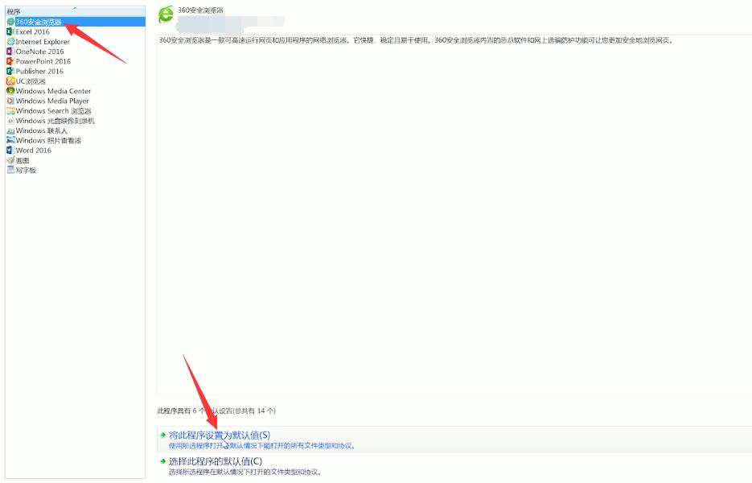
Task: Click the Windows 光盘映像刻录机 icon
Action: 10,121
